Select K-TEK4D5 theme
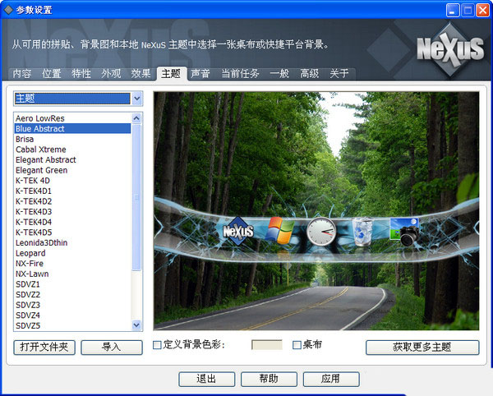493x396 pixels. click(72, 233)
